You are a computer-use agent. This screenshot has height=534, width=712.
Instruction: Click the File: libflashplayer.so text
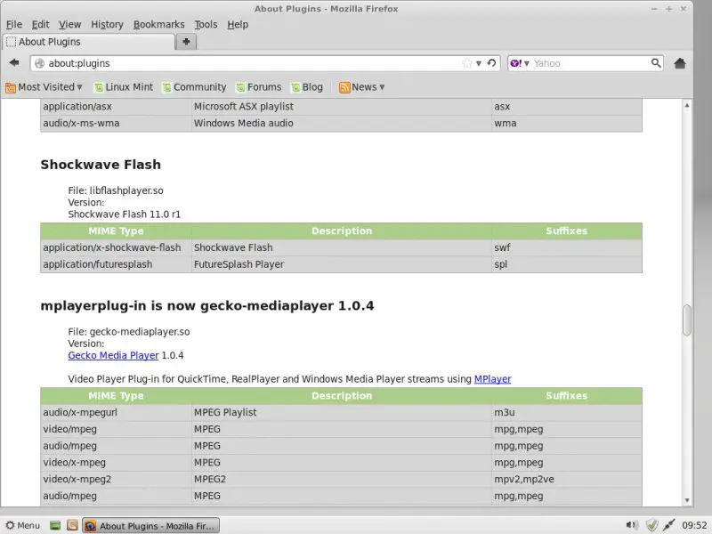click(116, 190)
